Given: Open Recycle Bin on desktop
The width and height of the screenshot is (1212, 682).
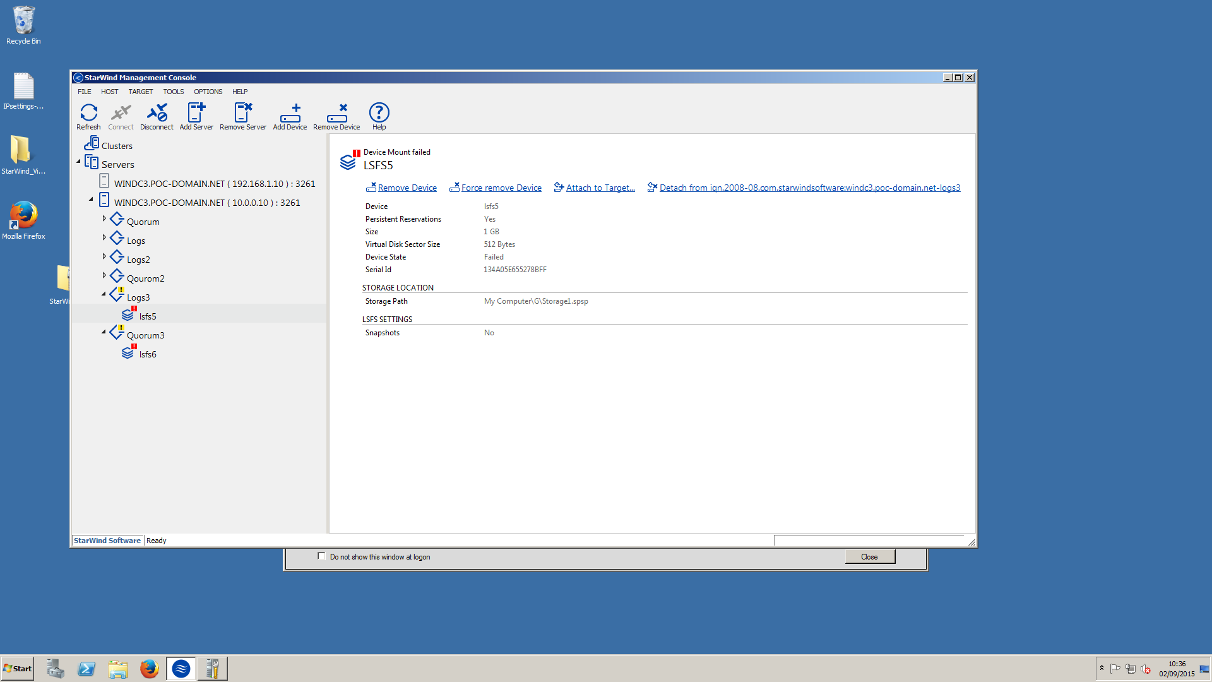Looking at the screenshot, I should 23,25.
